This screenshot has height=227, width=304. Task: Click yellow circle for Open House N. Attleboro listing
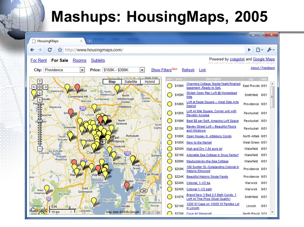tap(170, 136)
